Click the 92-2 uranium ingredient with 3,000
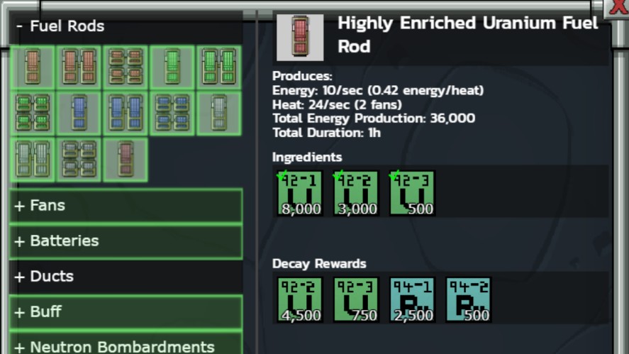 (356, 194)
